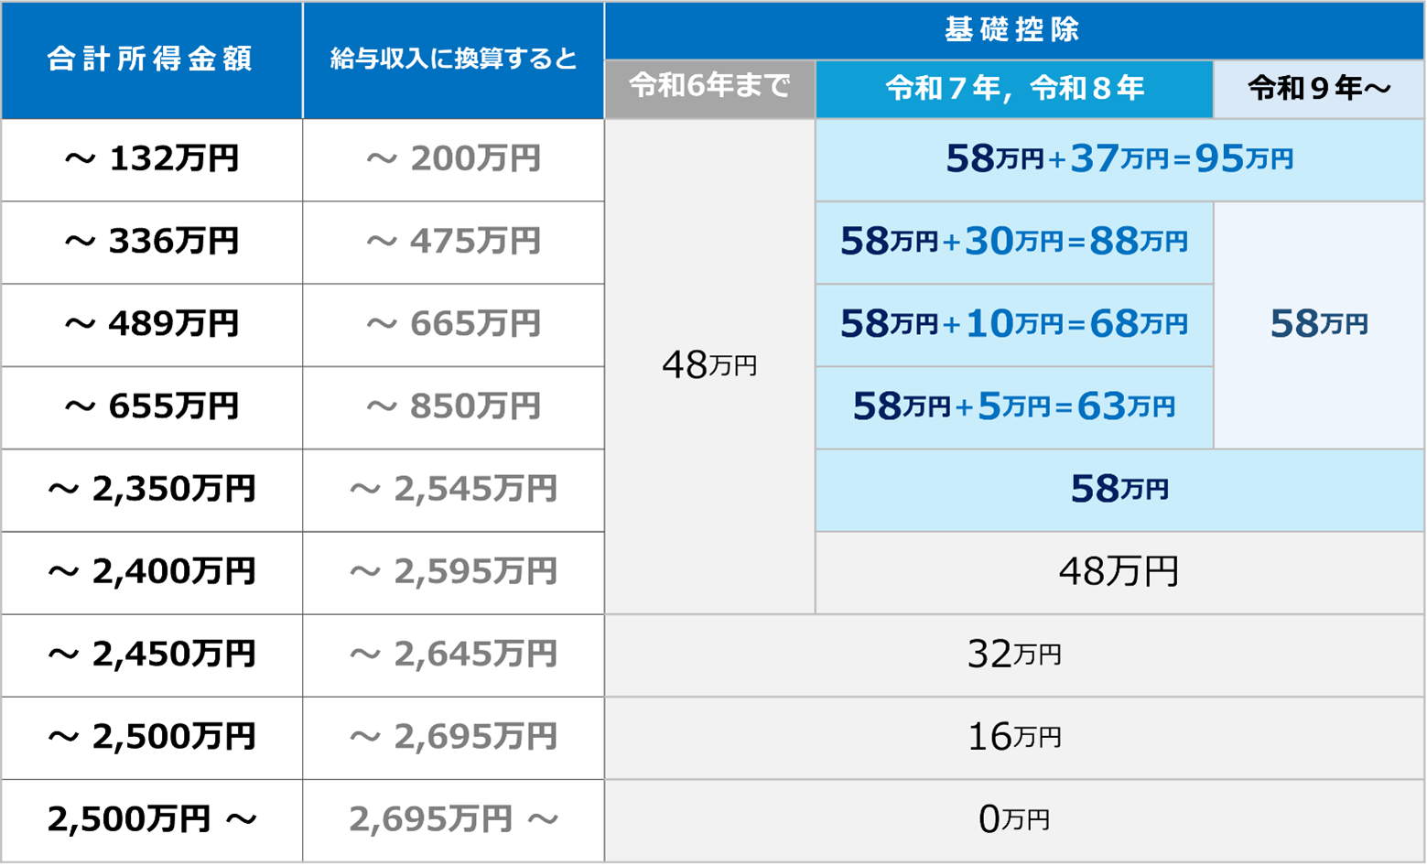Click the 基礎控除 top header
This screenshot has height=866, width=1427.
(x=1014, y=30)
